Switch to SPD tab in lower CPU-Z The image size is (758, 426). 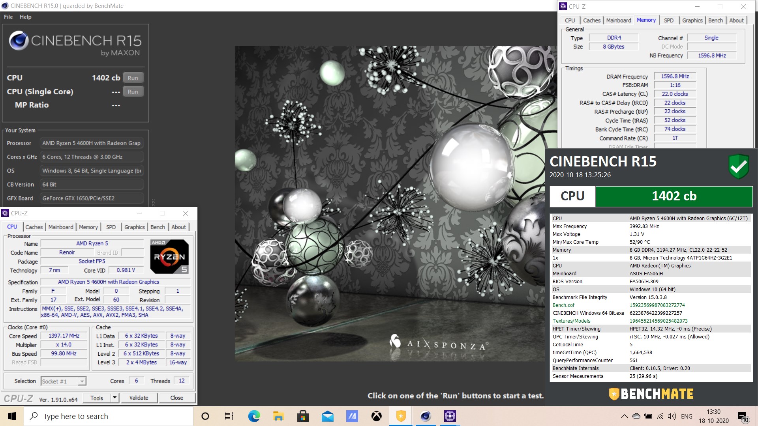[x=111, y=227]
